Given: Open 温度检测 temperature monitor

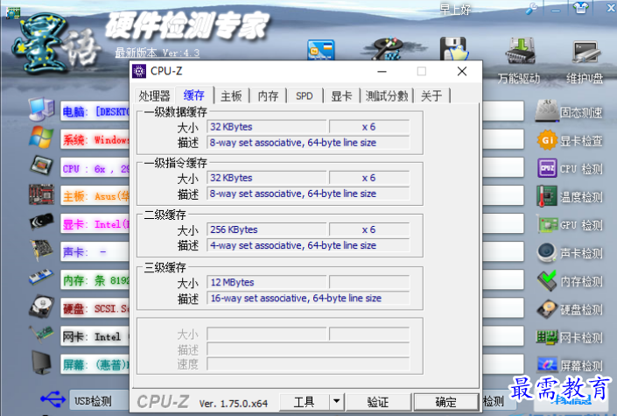Looking at the screenshot, I should coord(570,196).
